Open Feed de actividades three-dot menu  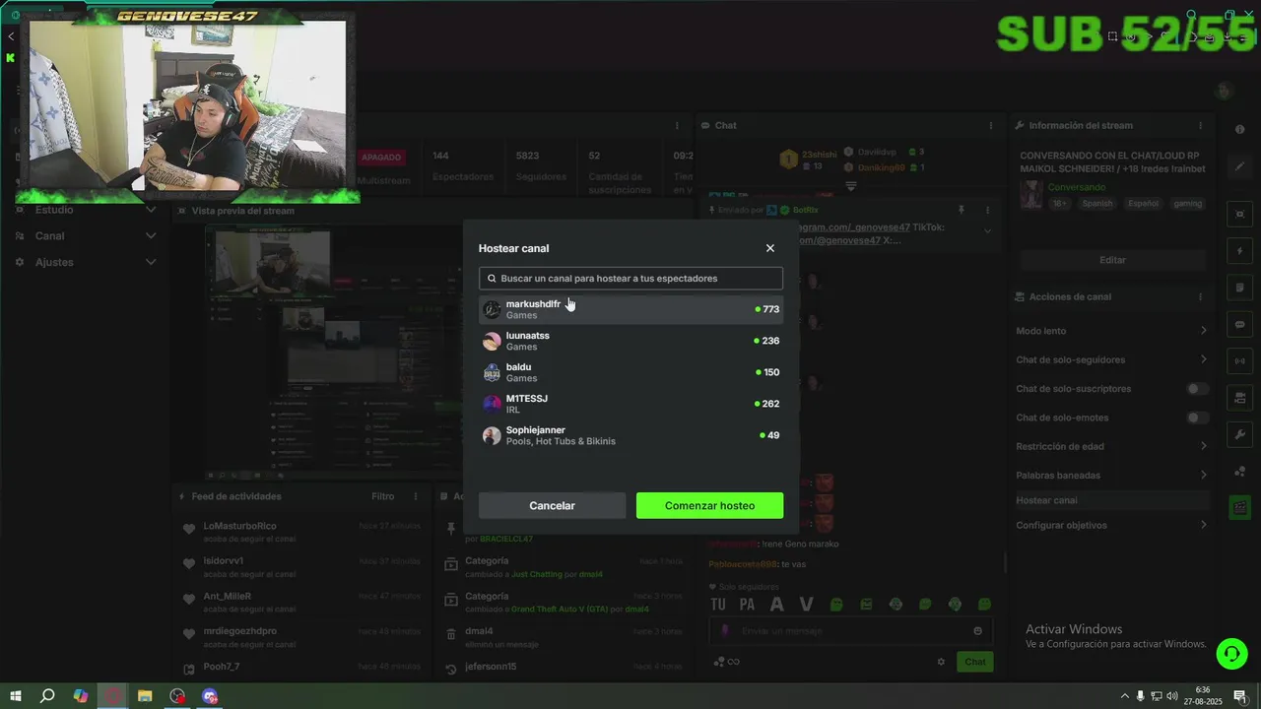(x=416, y=496)
